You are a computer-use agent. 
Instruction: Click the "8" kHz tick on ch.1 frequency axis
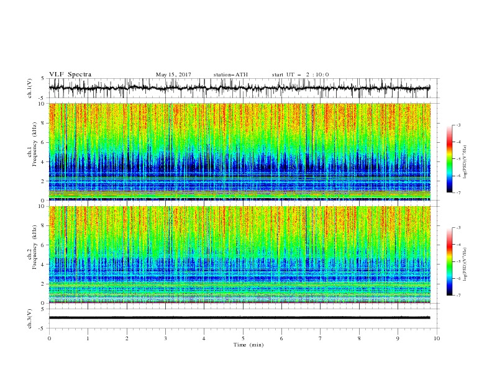[43, 123]
